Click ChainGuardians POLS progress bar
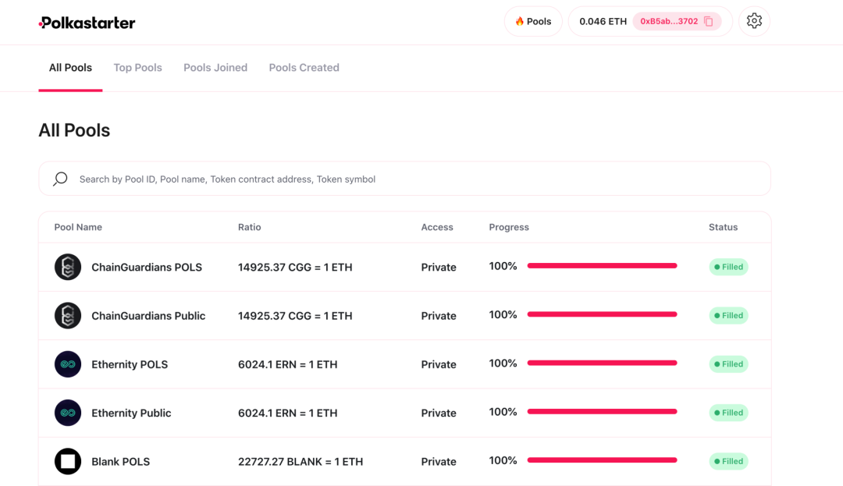Screen dimensions: 843x486 pyautogui.click(x=602, y=266)
